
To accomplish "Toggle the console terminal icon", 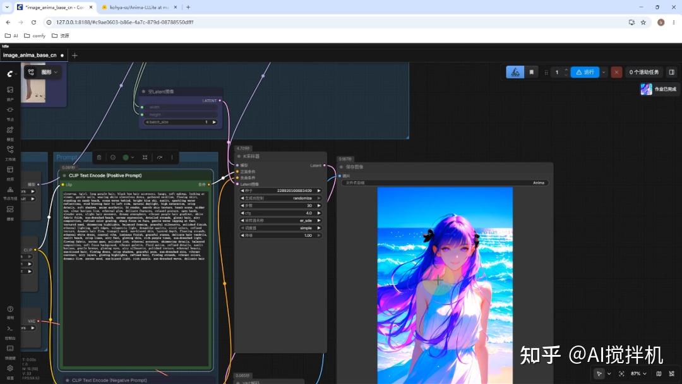I will (x=10, y=329).
